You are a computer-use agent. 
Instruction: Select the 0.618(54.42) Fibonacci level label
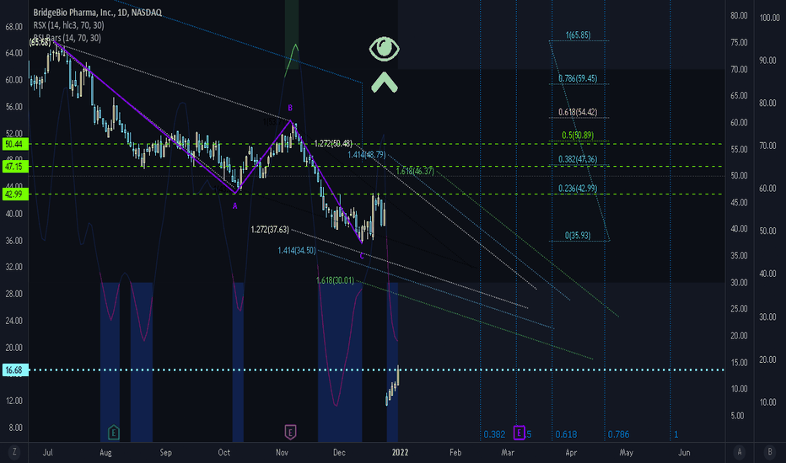(x=578, y=112)
